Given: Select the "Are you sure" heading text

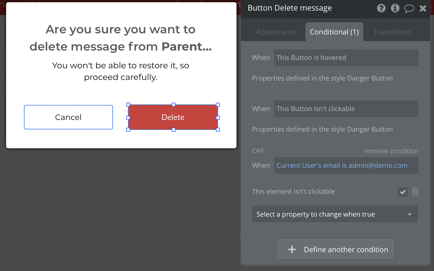Looking at the screenshot, I should point(121,38).
